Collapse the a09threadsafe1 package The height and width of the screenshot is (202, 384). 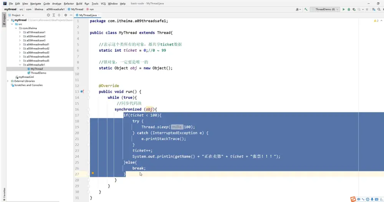tap(20, 65)
